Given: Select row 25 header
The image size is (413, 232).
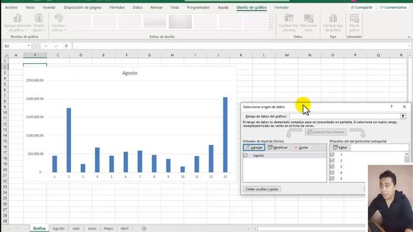Looking at the screenshot, I should [x=5, y=198].
